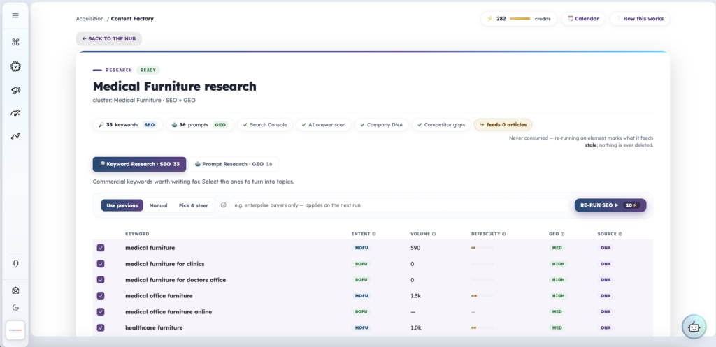Click the info icon next to SOURCE
This screenshot has width=716, height=347.
pos(620,234)
